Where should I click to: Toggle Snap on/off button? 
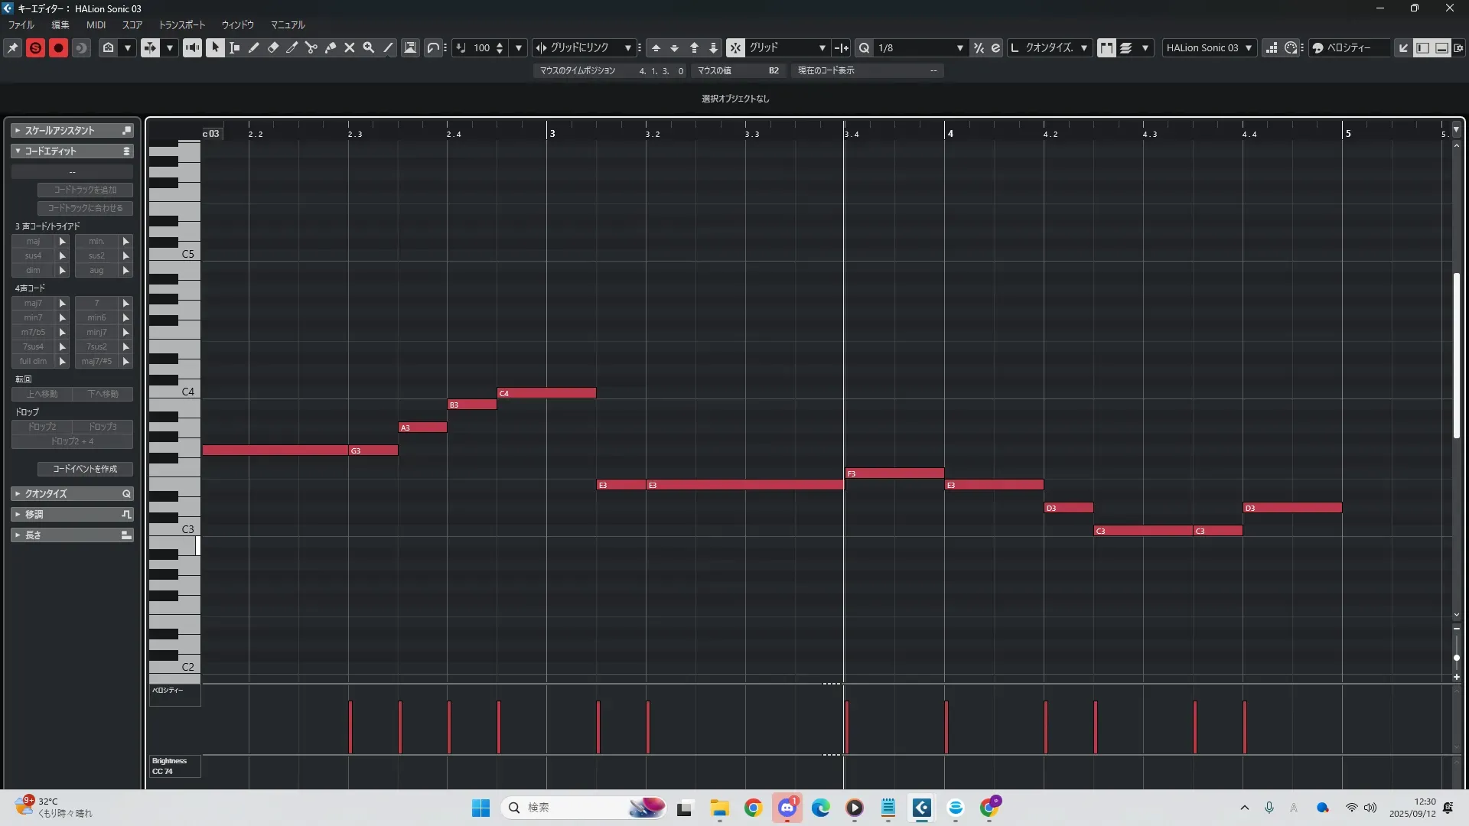(734, 47)
